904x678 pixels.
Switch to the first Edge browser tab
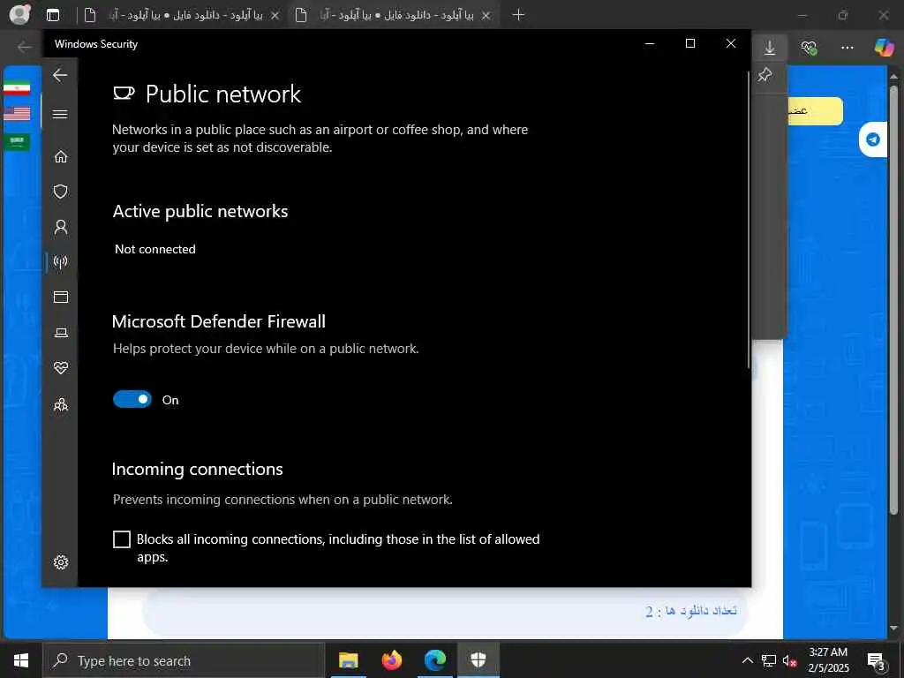(181, 15)
